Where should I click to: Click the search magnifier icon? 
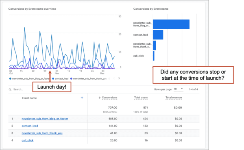10,89
